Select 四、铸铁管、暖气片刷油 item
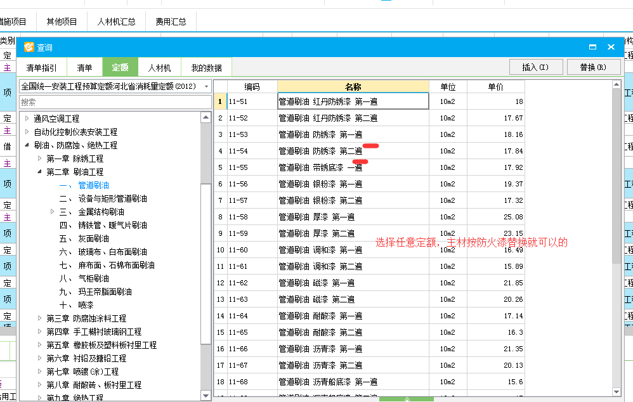633x402 pixels. 103,225
